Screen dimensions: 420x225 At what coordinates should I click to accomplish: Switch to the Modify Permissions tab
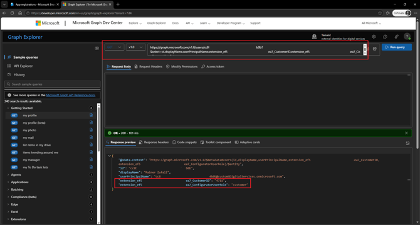pyautogui.click(x=182, y=66)
